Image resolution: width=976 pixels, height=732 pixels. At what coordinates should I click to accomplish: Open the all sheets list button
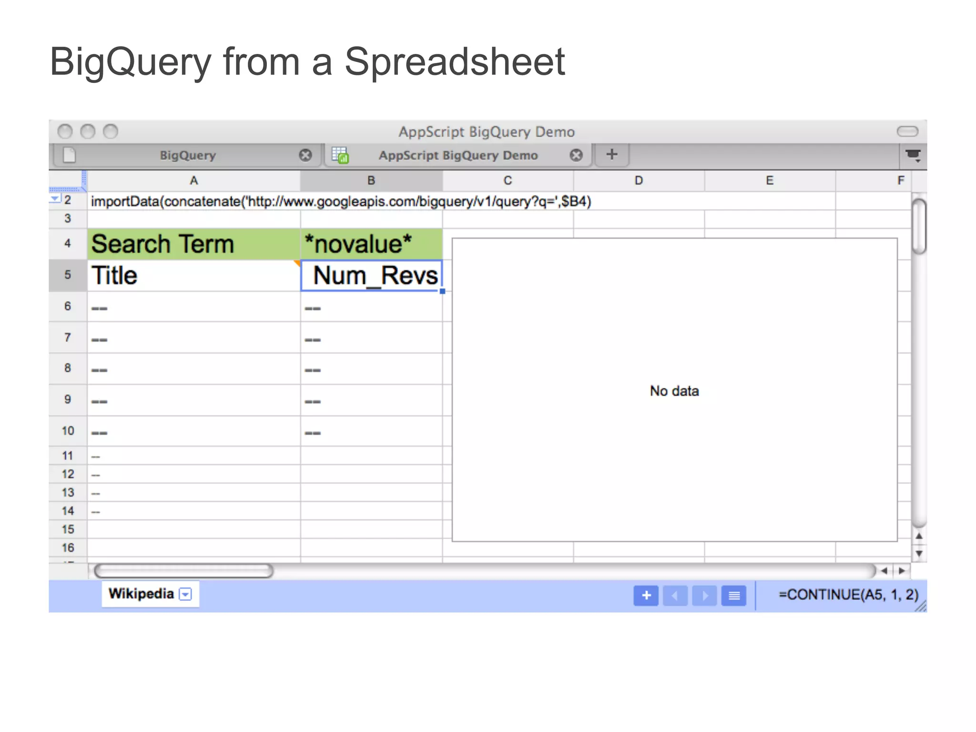click(734, 596)
